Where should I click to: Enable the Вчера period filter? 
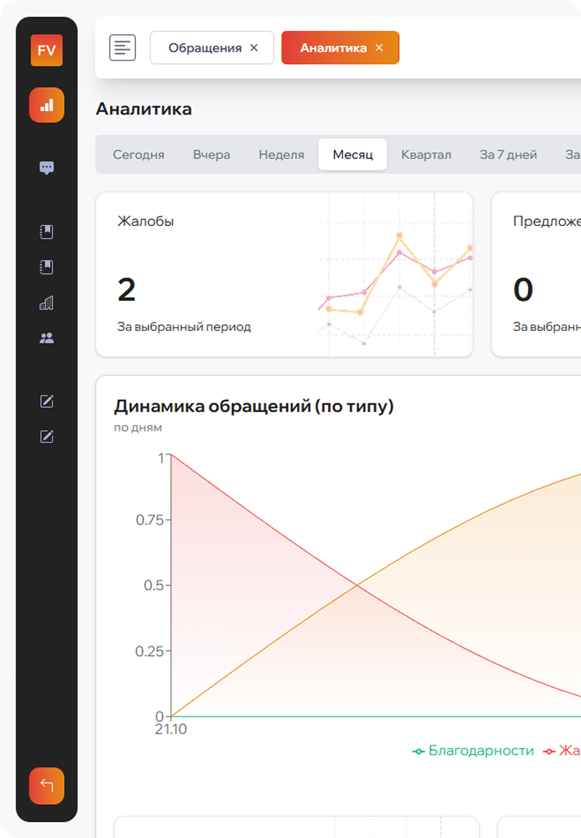(x=212, y=154)
